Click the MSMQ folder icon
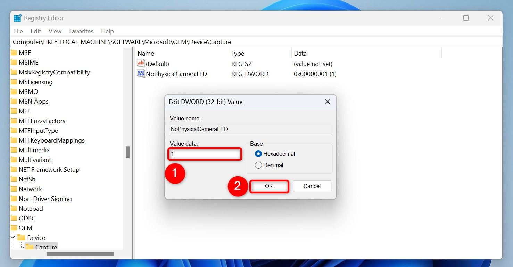 [14, 92]
